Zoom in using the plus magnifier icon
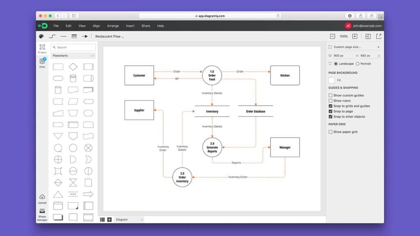 pyautogui.click(x=355, y=36)
